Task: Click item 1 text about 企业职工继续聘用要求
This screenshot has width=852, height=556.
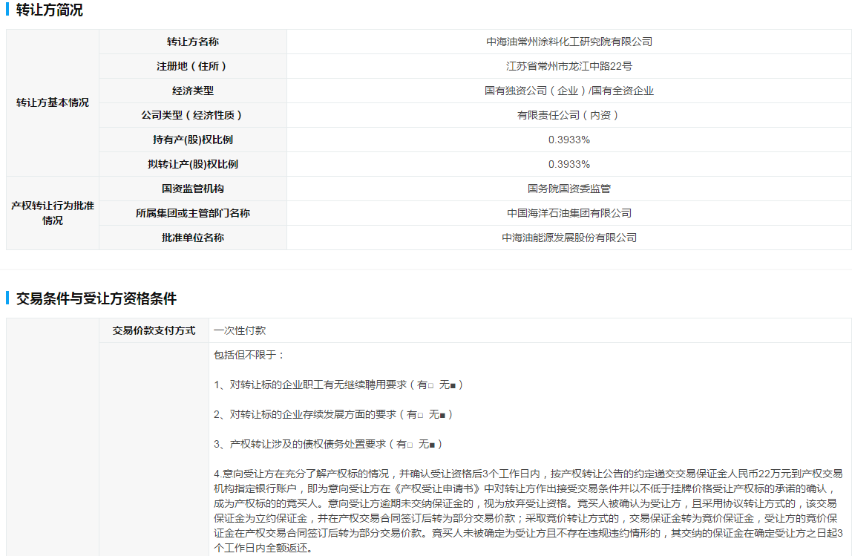Action: [338, 385]
